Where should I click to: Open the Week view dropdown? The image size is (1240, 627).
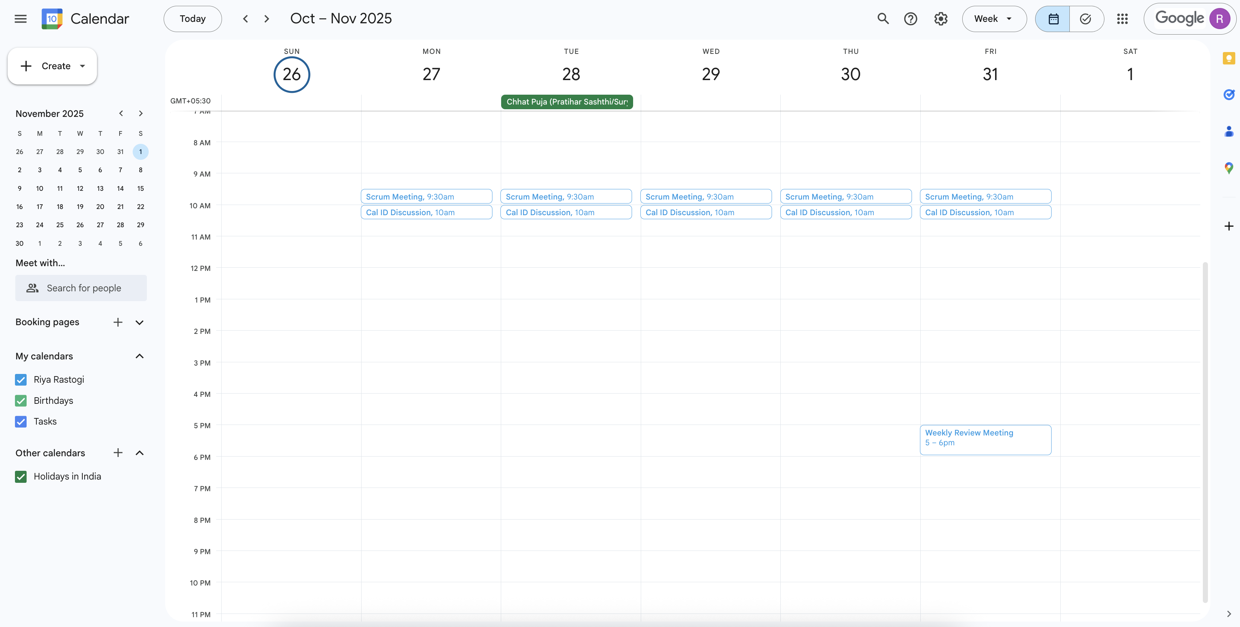(994, 19)
